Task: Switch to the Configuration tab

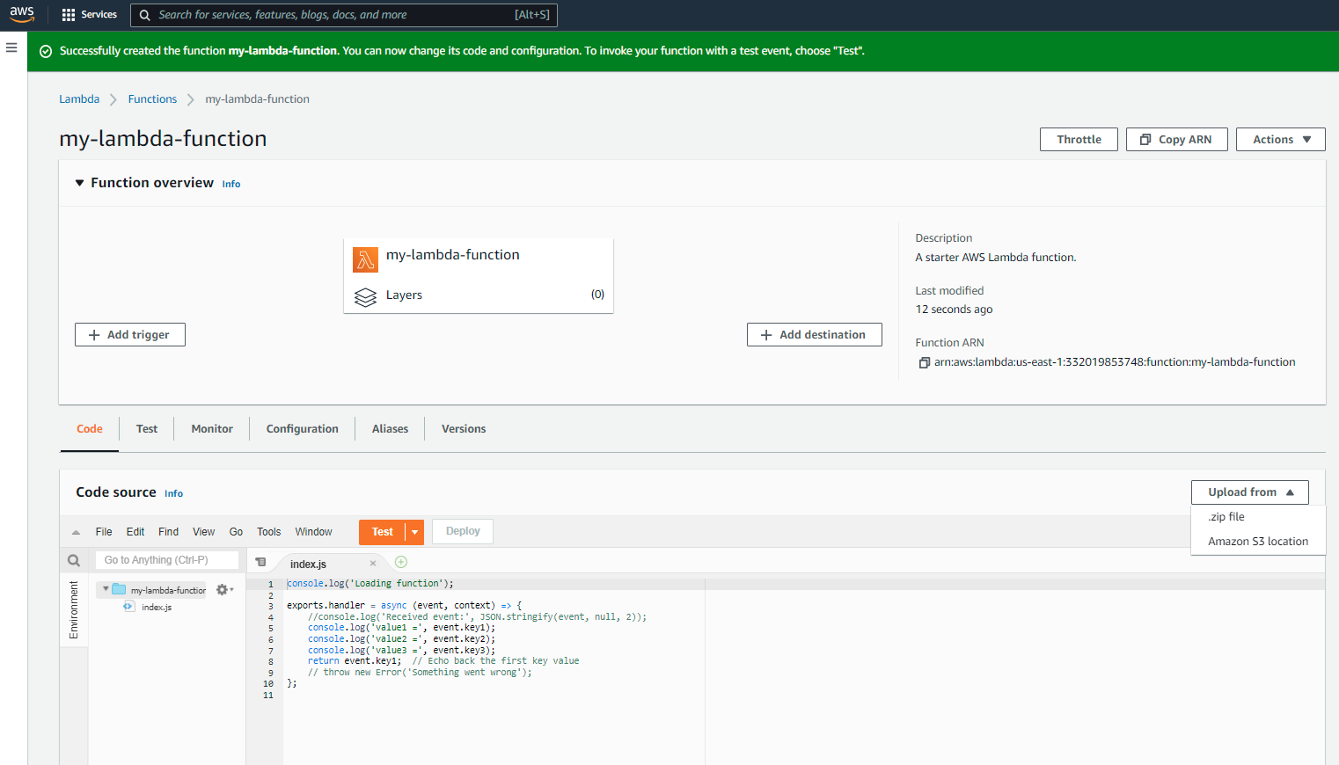Action: pos(302,429)
